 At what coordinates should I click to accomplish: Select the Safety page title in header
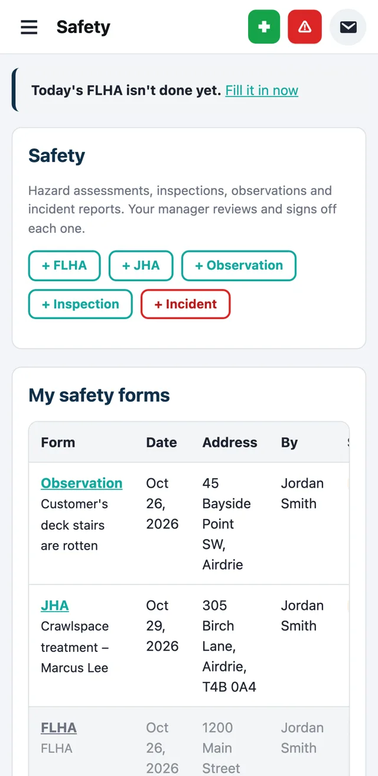pyautogui.click(x=83, y=27)
